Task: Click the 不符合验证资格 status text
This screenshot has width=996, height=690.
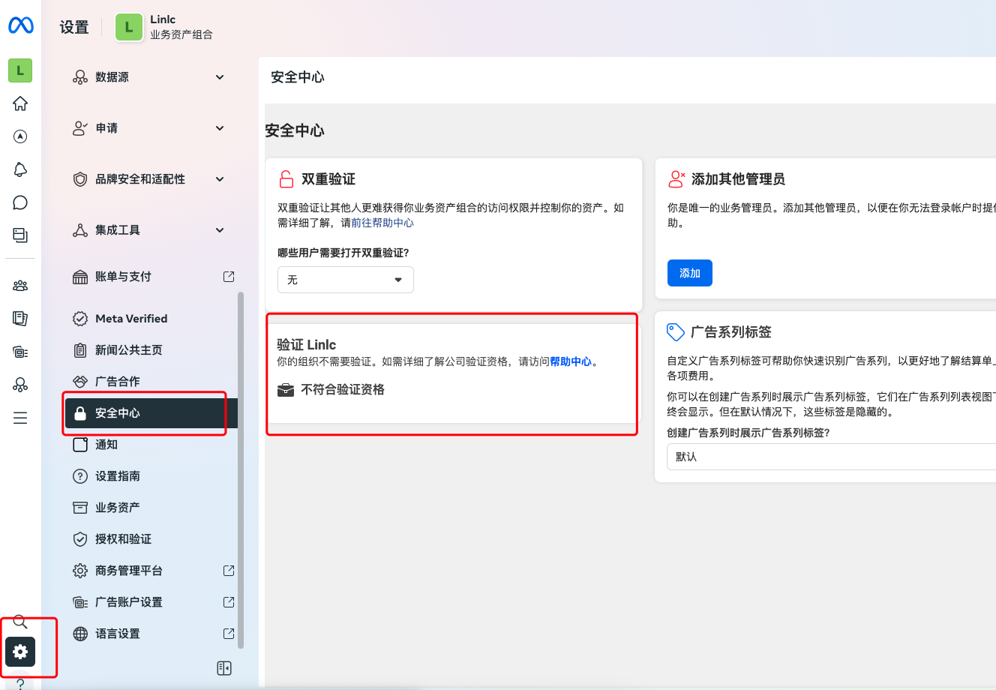Action: tap(343, 390)
